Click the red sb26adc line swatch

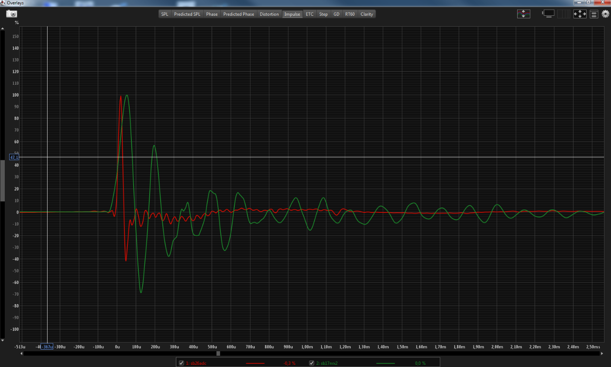(255, 363)
